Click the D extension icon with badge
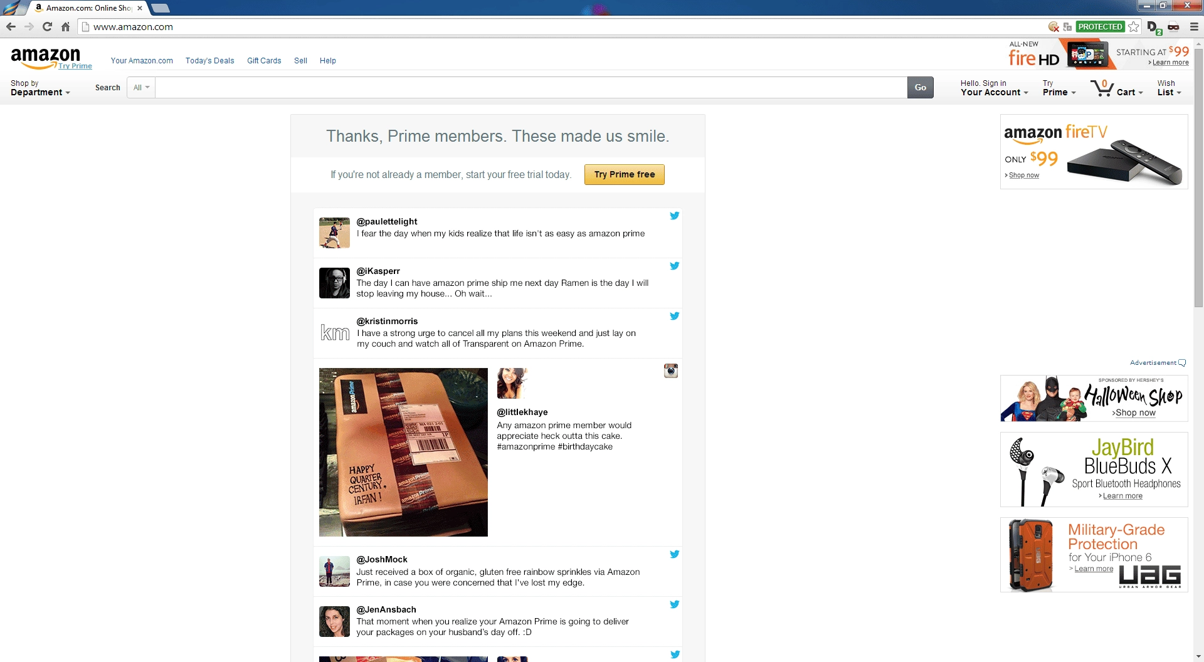Viewport: 1204px width, 662px height. point(1154,27)
